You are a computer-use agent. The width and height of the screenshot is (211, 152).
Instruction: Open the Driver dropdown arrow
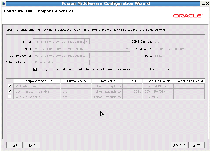coord(127,49)
